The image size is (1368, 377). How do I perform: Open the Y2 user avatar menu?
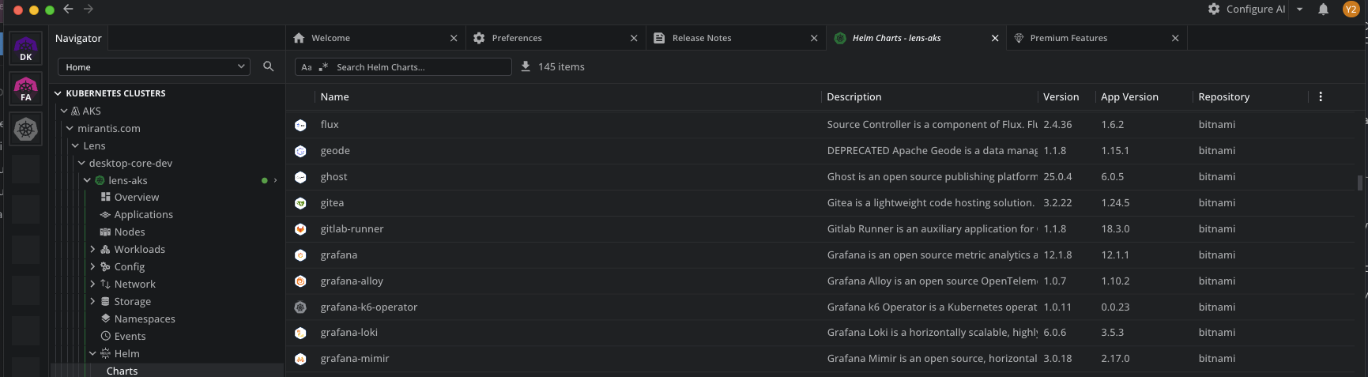pyautogui.click(x=1351, y=9)
